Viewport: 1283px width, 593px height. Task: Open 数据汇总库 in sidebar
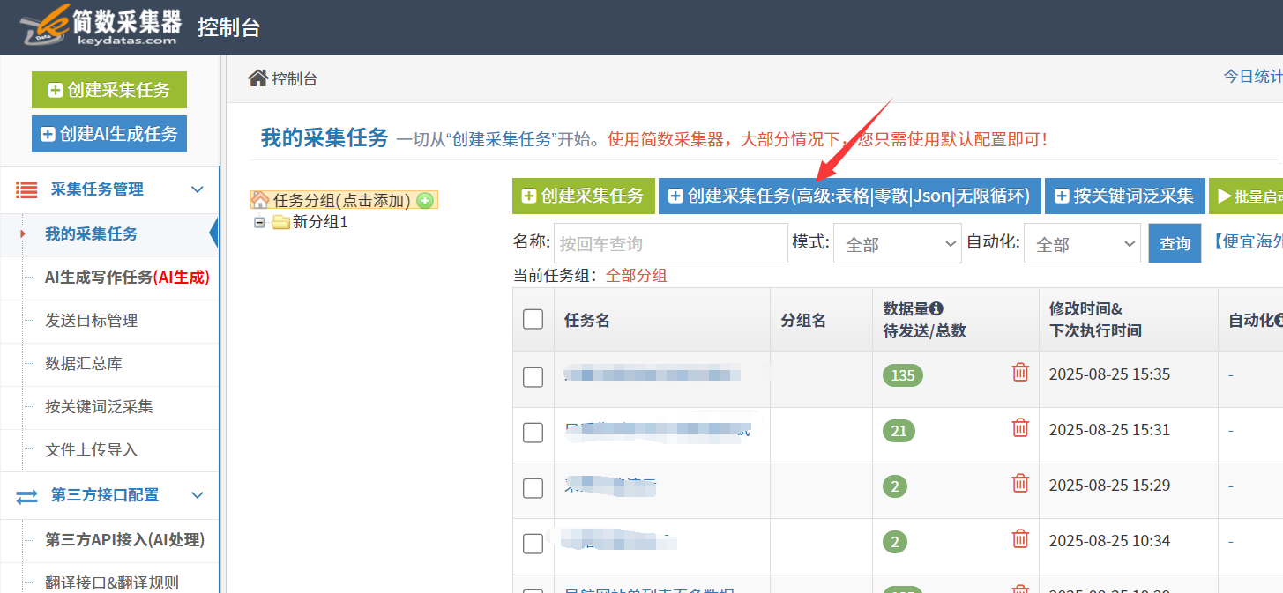coord(84,364)
